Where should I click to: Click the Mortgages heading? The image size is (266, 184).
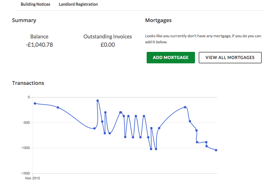[158, 20]
